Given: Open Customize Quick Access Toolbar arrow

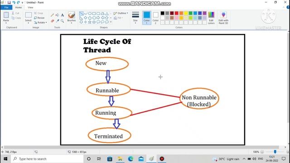Looking at the screenshot, I should coord(22,3).
